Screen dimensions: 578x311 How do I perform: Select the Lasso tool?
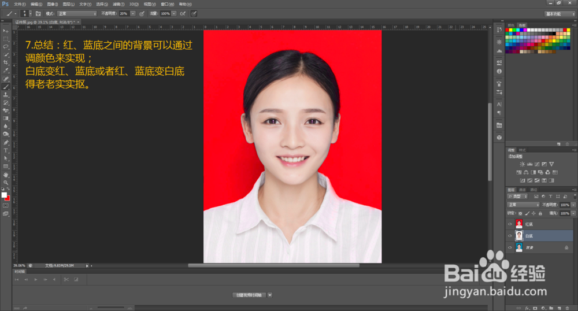[x=6, y=46]
